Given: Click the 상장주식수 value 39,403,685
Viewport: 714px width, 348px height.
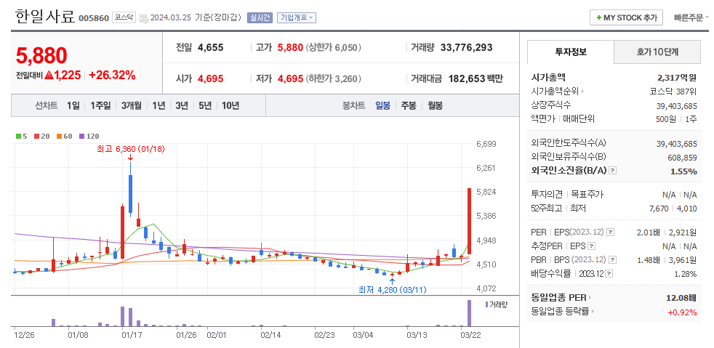Looking at the screenshot, I should pyautogui.click(x=677, y=105).
